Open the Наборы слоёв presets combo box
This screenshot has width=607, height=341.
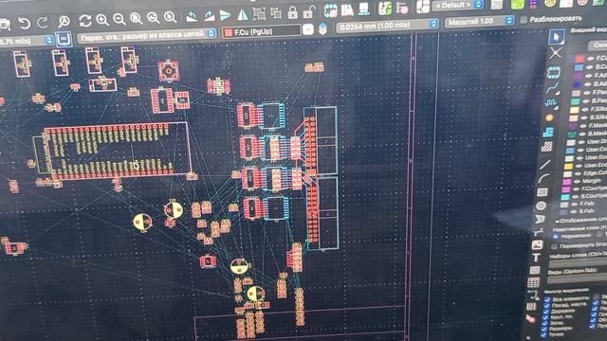[578, 264]
